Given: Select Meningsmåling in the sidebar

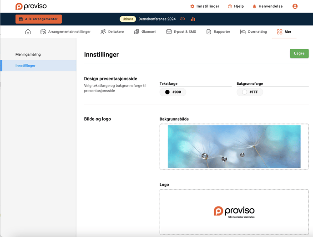Looking at the screenshot, I should (28, 54).
